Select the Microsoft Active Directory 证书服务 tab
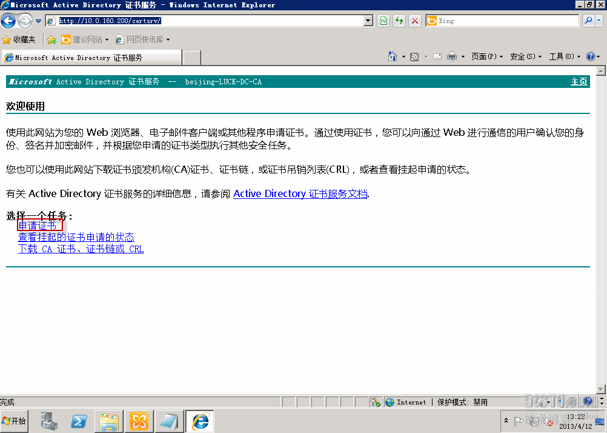Viewport: 607px width, 433px height. [91, 58]
